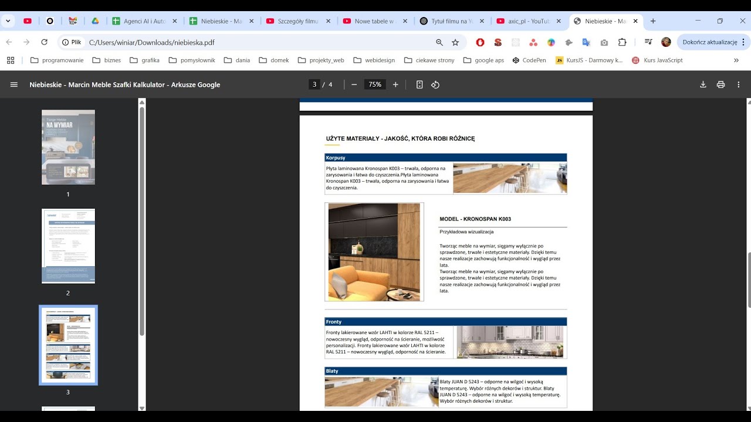The width and height of the screenshot is (751, 422).
Task: Switch to axic_pl YouTube tab
Action: (x=530, y=21)
